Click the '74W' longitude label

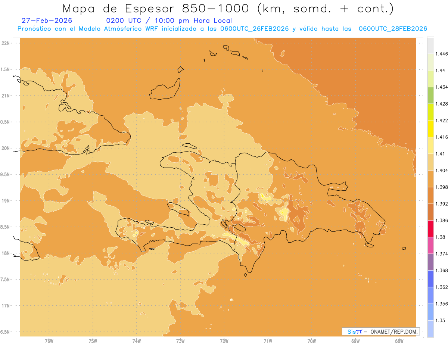[x=137, y=341]
